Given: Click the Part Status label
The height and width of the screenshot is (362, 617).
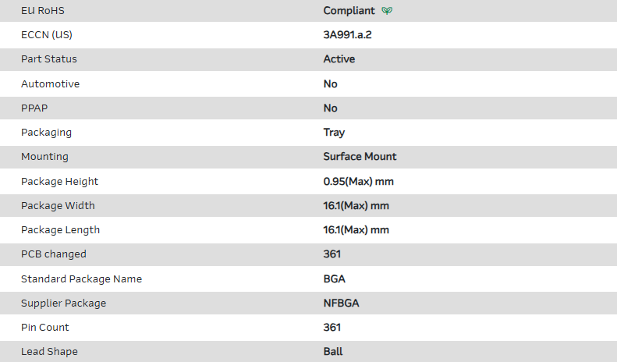Looking at the screenshot, I should coord(49,59).
